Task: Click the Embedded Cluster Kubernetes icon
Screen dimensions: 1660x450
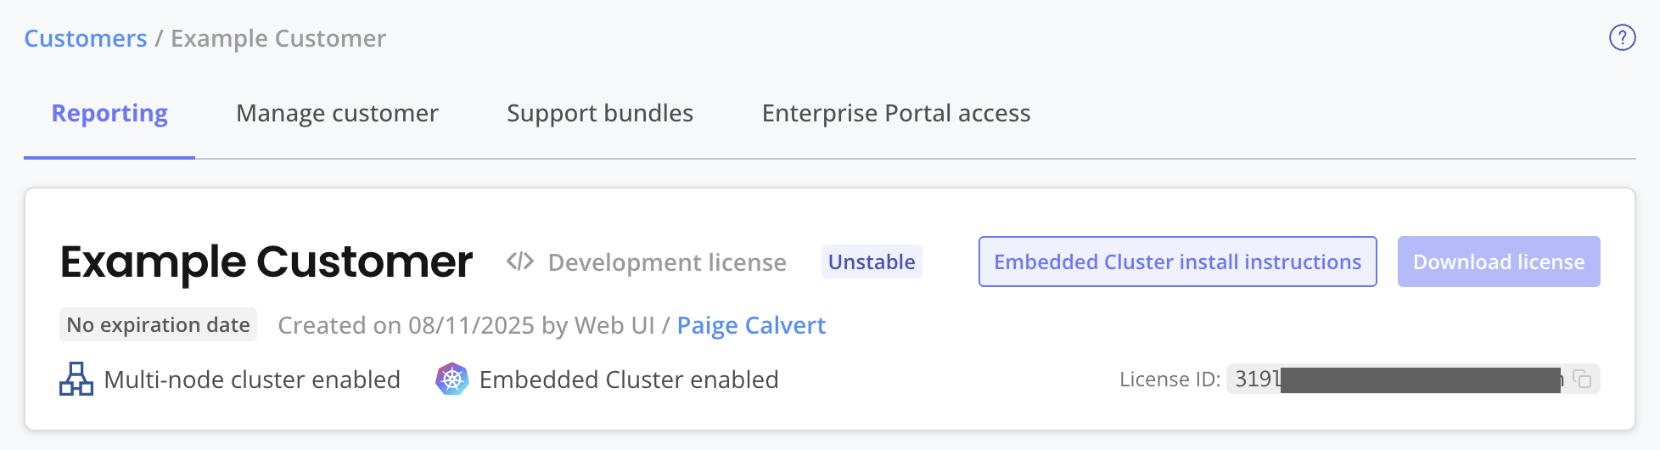Action: click(451, 379)
